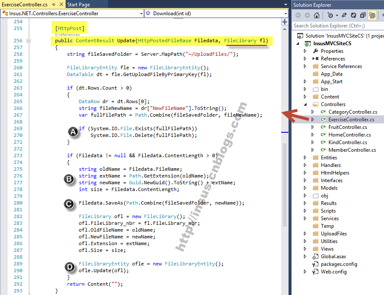Screen dimensions: 384x295
Task: Collapse all nodes in Solution Explorer
Action: pos(363,15)
